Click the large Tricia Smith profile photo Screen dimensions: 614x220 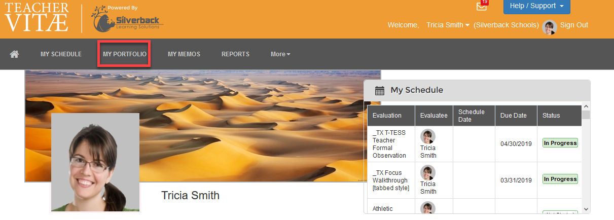coord(95,162)
